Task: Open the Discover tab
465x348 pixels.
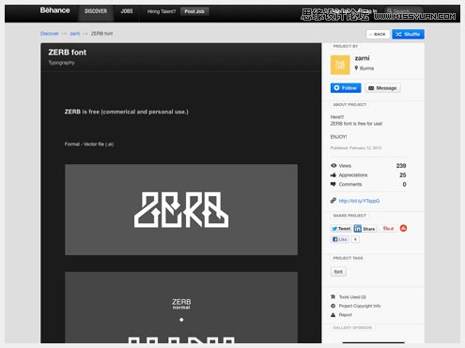Action: (96, 11)
